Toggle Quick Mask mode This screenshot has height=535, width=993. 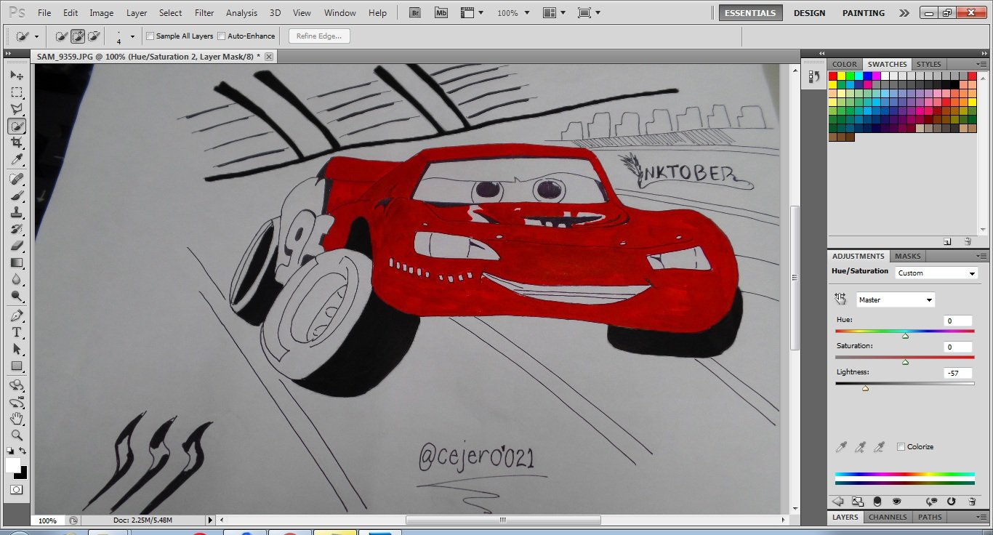pos(17,490)
